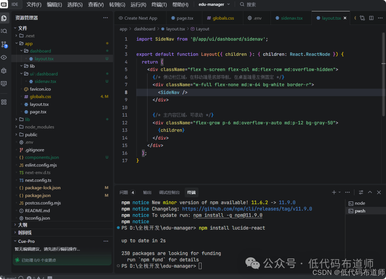Switch to the 问题 problems panel tab
Screen dimensions: 386x279
(x=124, y=192)
